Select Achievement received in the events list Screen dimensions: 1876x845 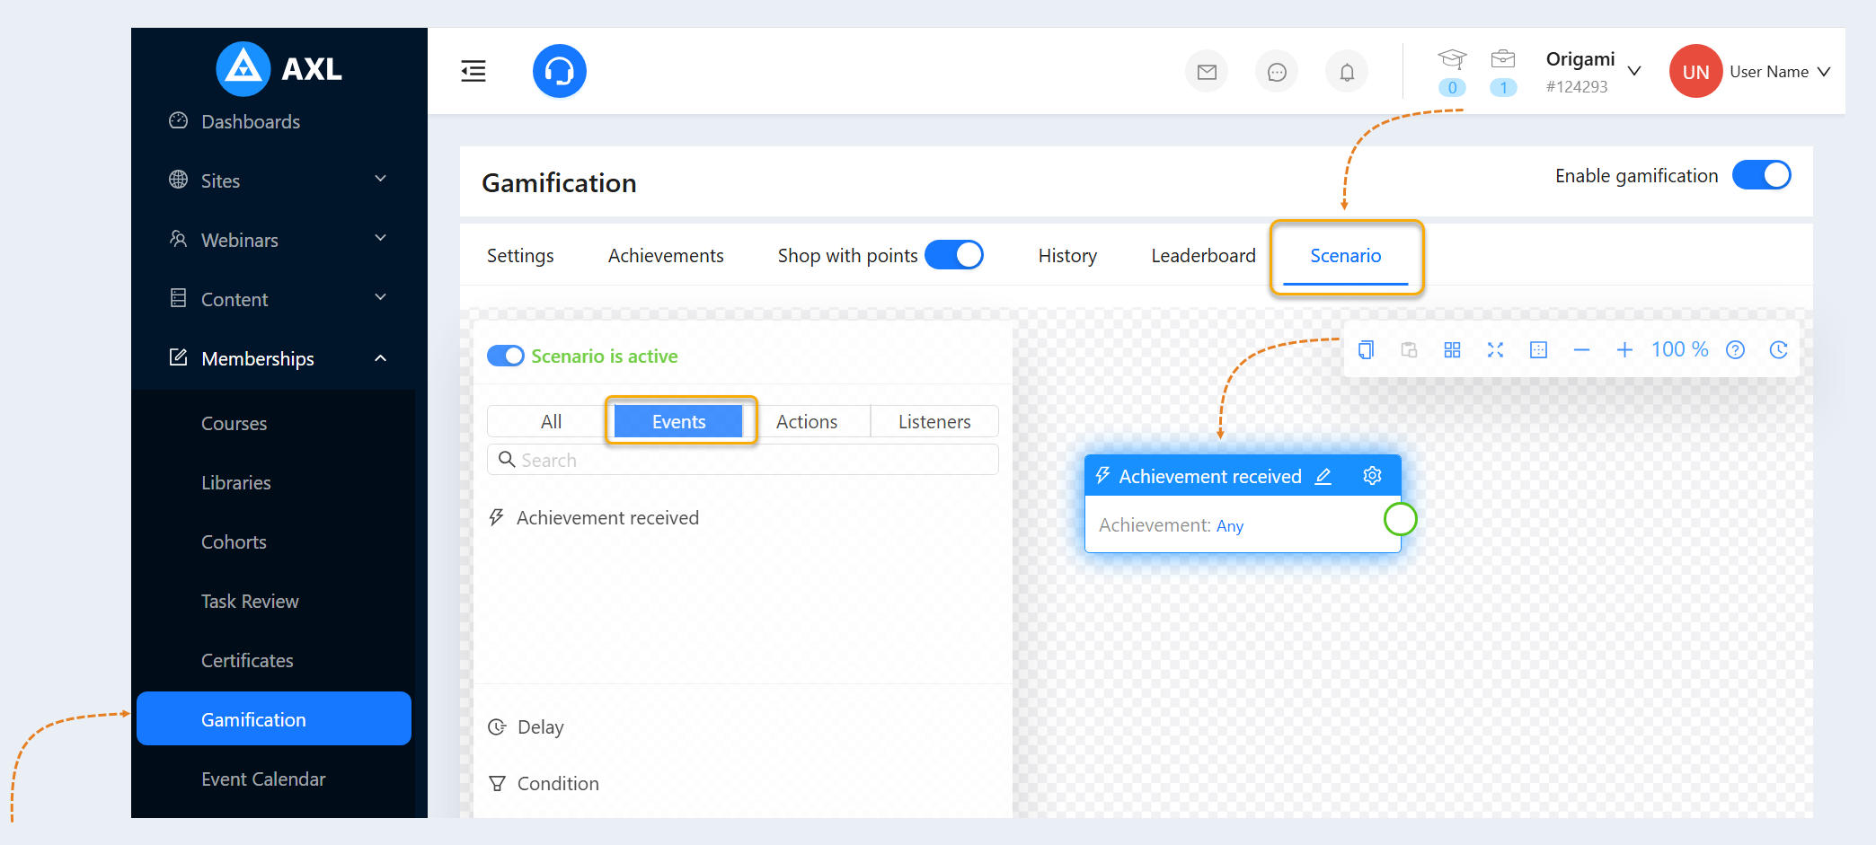607,518
